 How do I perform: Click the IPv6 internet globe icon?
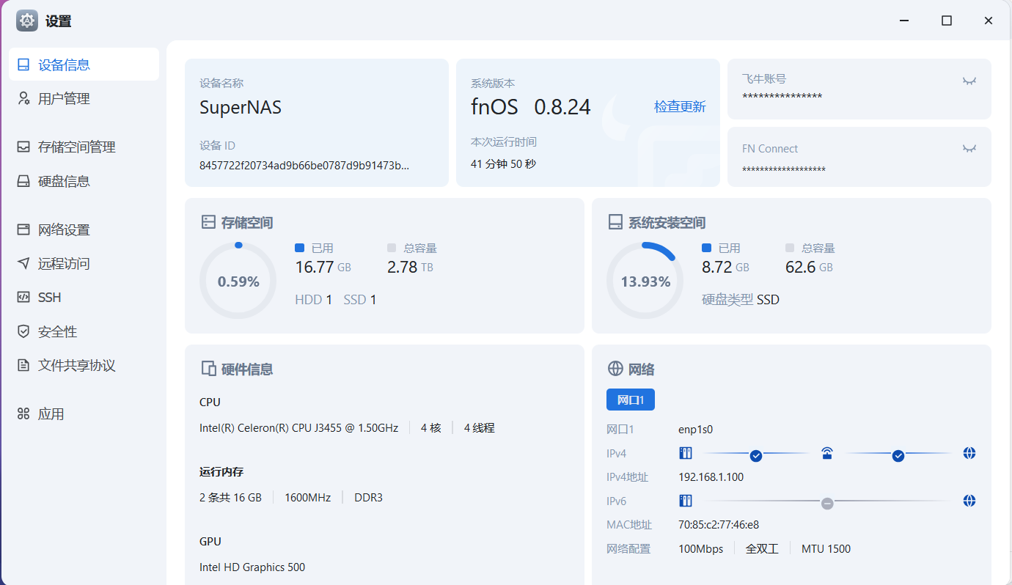[969, 501]
